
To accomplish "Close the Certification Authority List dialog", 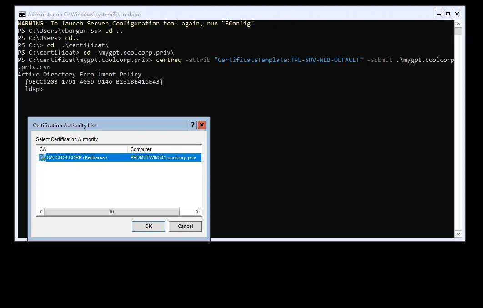I will click(x=202, y=125).
